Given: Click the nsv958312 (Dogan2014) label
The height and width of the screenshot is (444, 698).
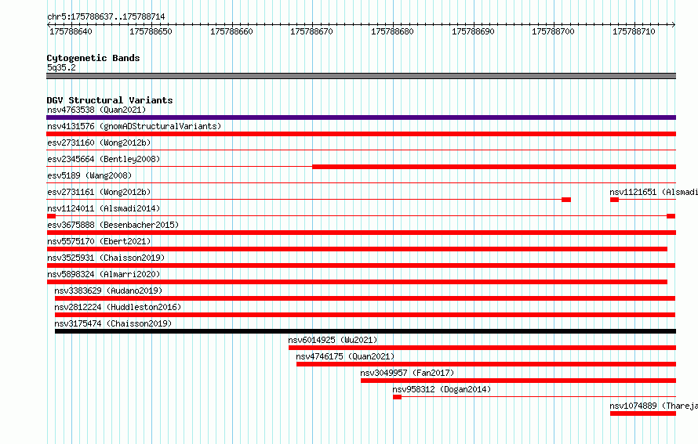Looking at the screenshot, I should tap(442, 389).
